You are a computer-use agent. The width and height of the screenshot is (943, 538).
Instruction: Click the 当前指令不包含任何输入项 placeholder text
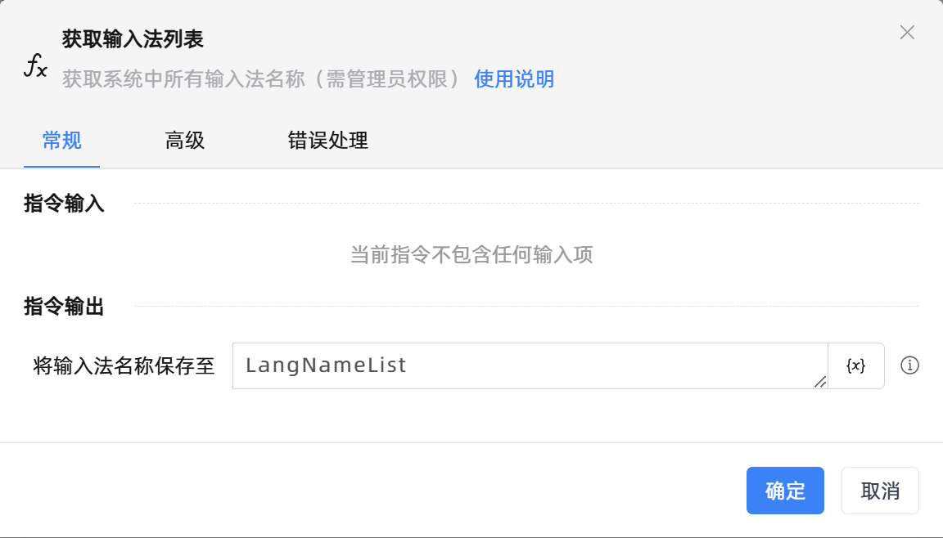[x=471, y=255]
